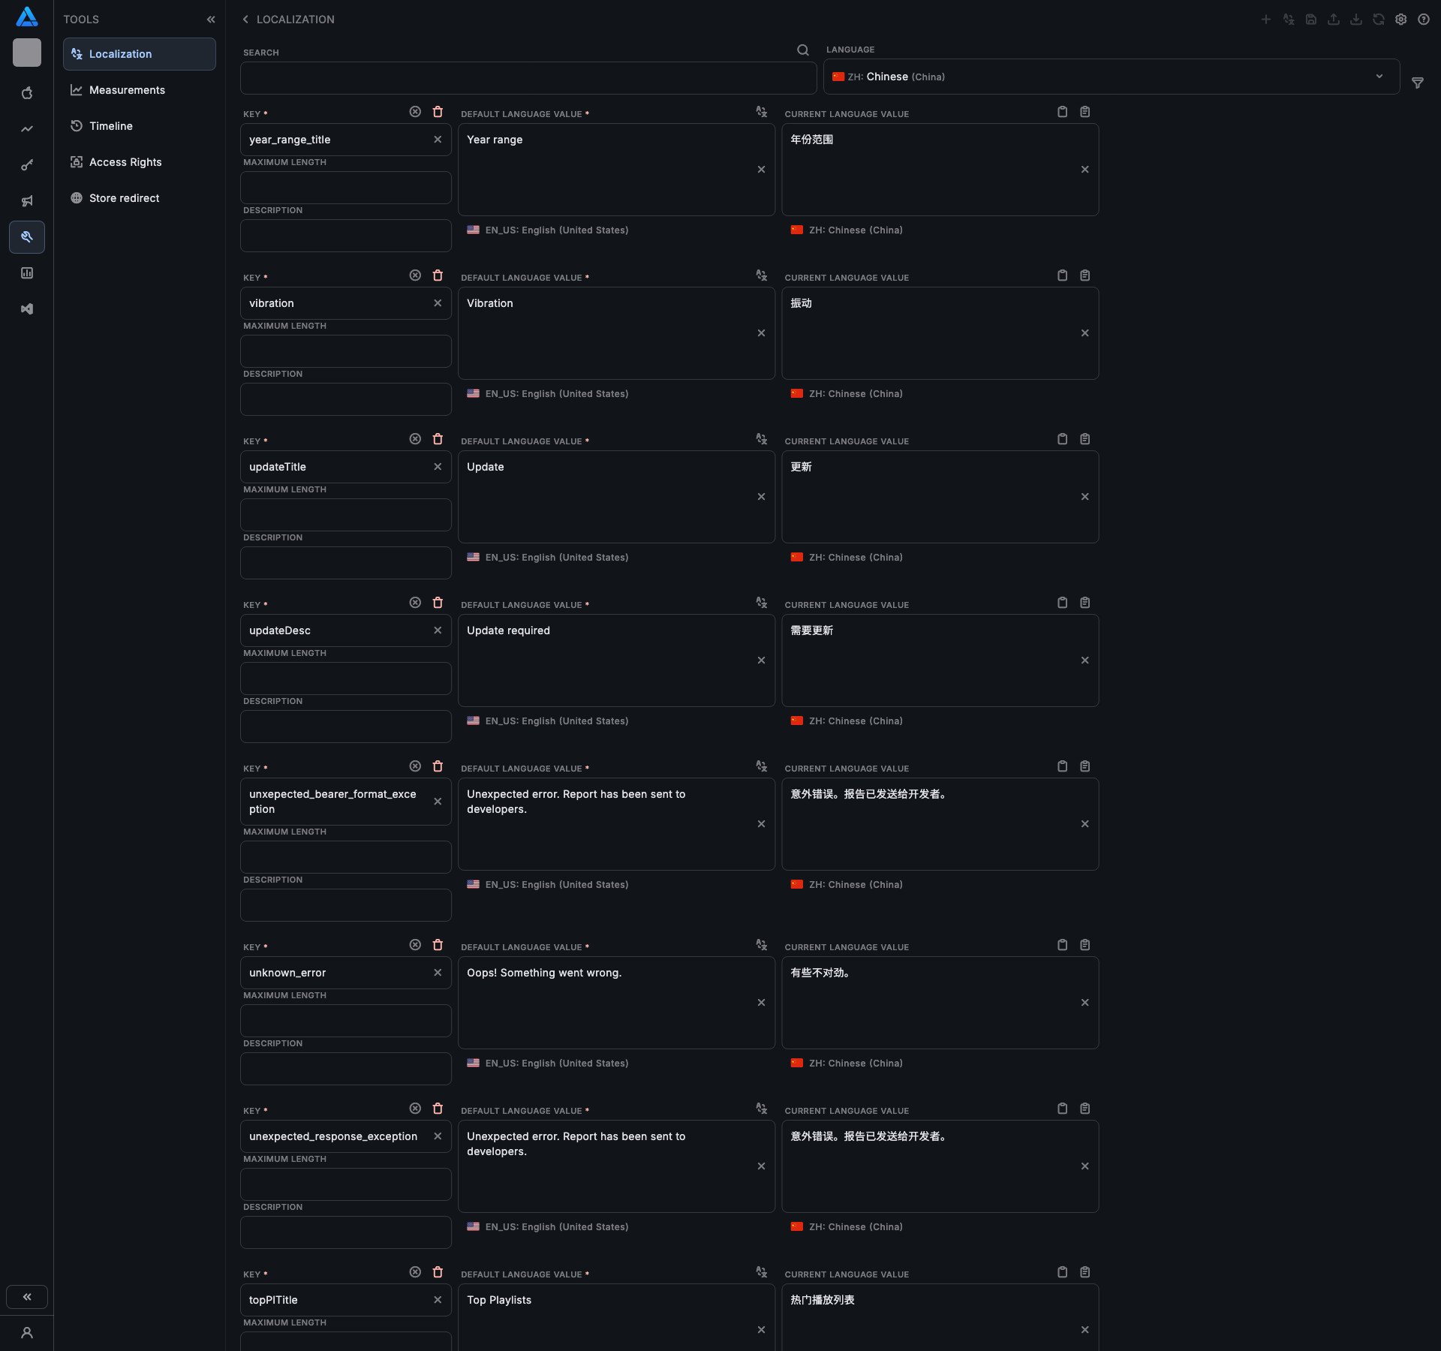Open Measurements in Tools menu

pyautogui.click(x=127, y=90)
